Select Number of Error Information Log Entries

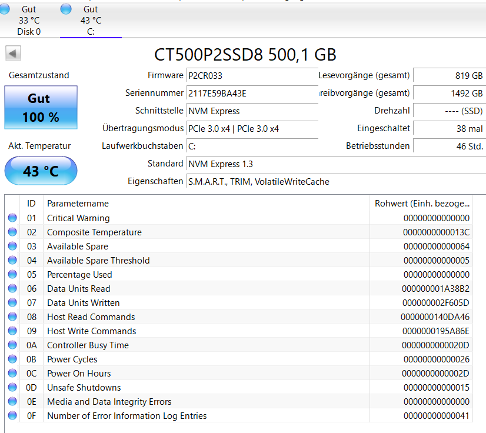(x=127, y=415)
